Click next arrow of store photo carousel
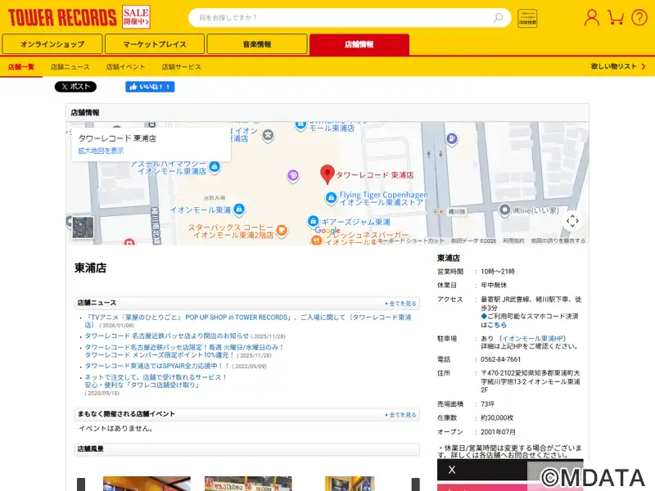Image resolution: width=655 pixels, height=491 pixels. pos(415,484)
